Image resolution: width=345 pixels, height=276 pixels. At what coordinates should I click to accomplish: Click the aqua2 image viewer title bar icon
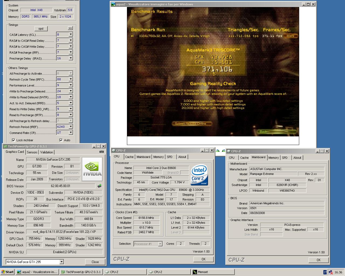pyautogui.click(x=113, y=4)
